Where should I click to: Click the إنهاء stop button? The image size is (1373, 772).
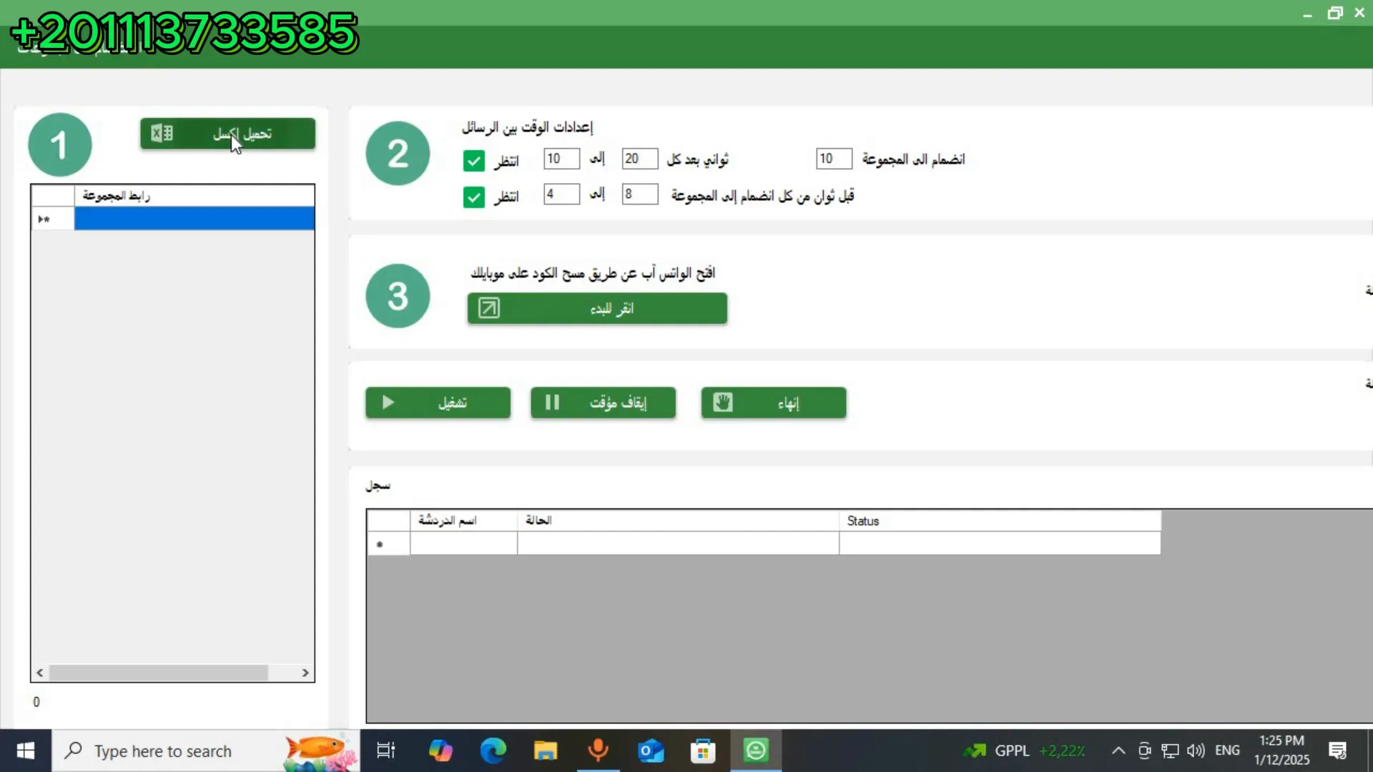coord(774,402)
